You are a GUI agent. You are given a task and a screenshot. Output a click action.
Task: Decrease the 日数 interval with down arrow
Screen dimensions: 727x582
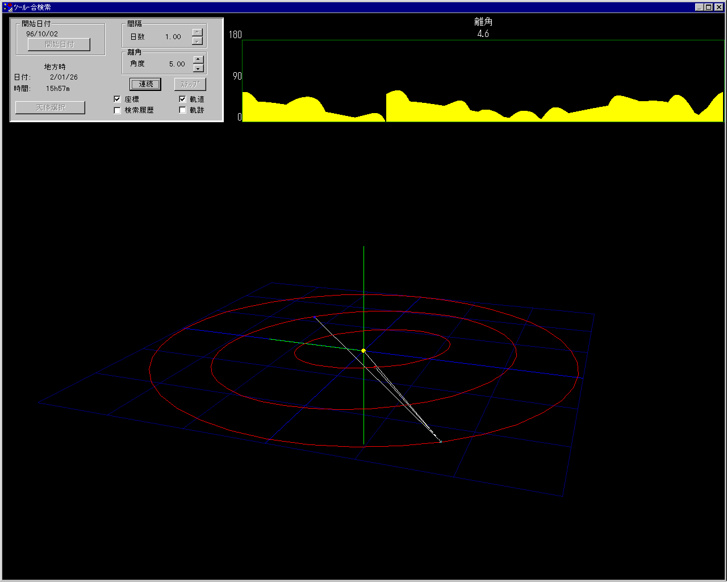(197, 40)
